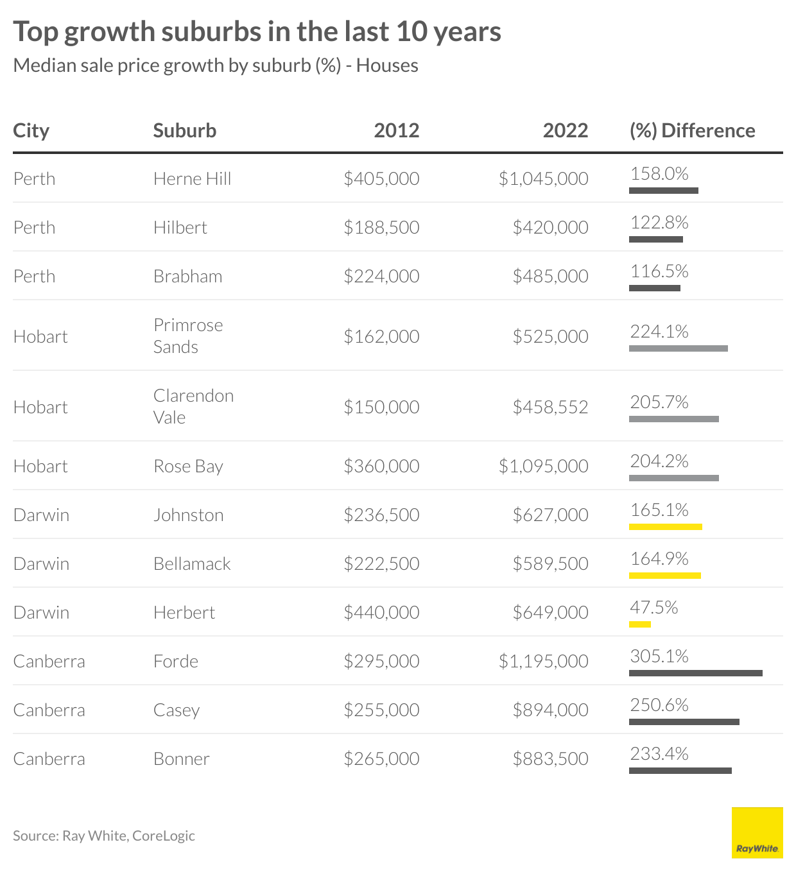Click the Suburb column header
The width and height of the screenshot is (796, 874).
[185, 131]
